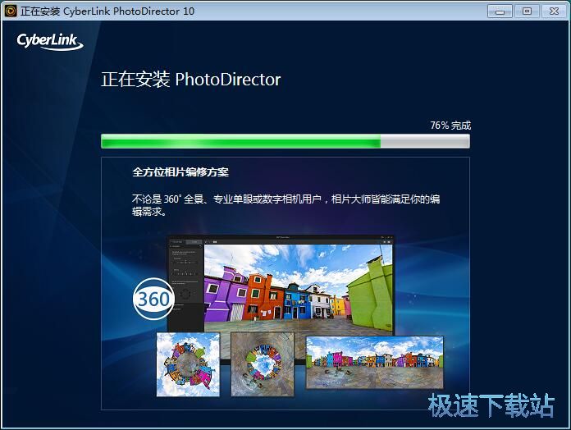Click the '全方位相片编修方案' title
This screenshot has width=571, height=430.
[180, 172]
